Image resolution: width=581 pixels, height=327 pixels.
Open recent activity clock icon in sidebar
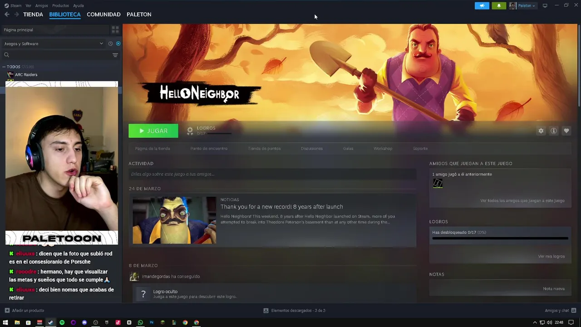(110, 44)
